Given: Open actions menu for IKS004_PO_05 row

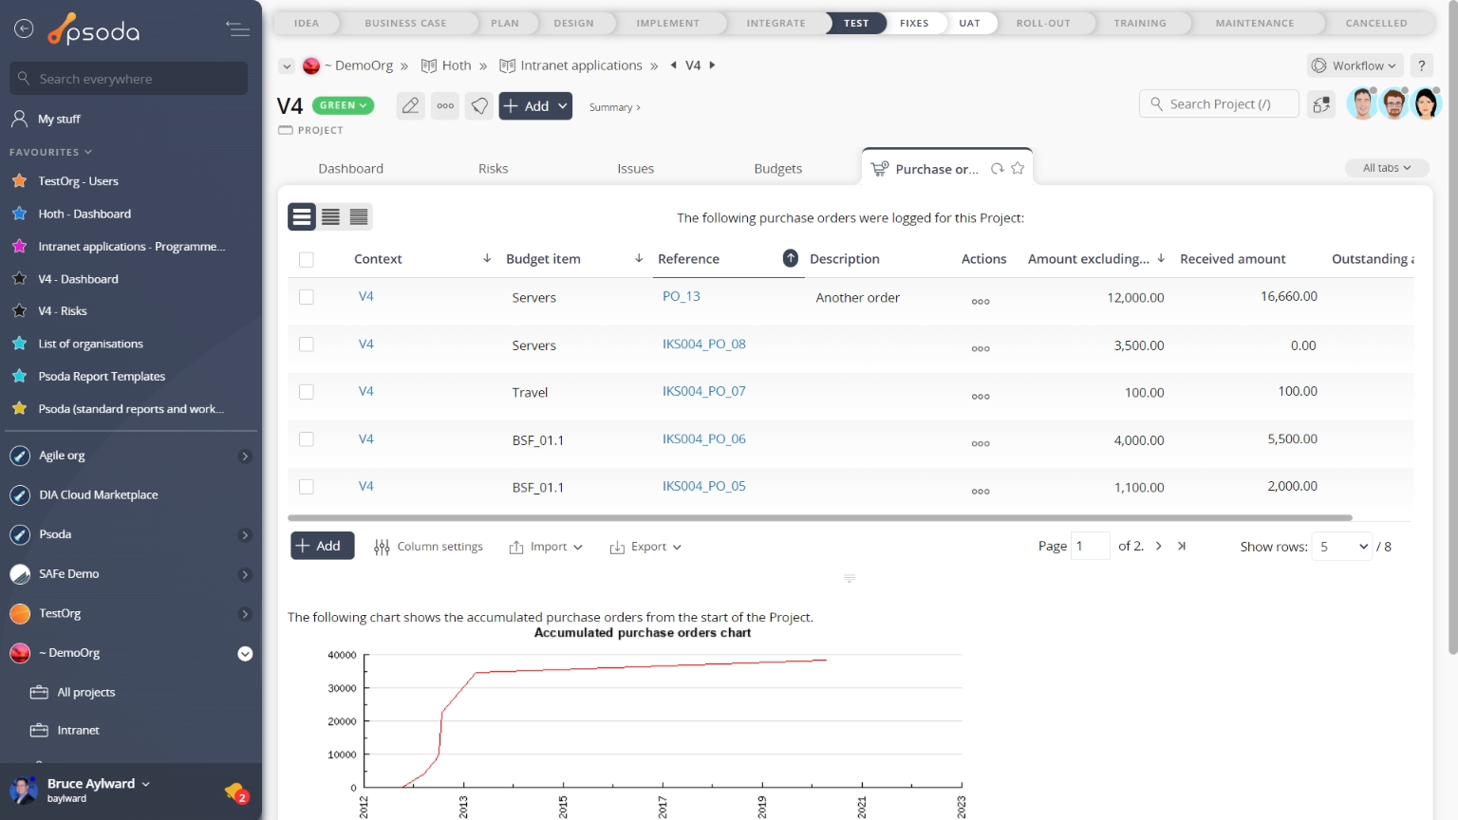Looking at the screenshot, I should tap(981, 492).
